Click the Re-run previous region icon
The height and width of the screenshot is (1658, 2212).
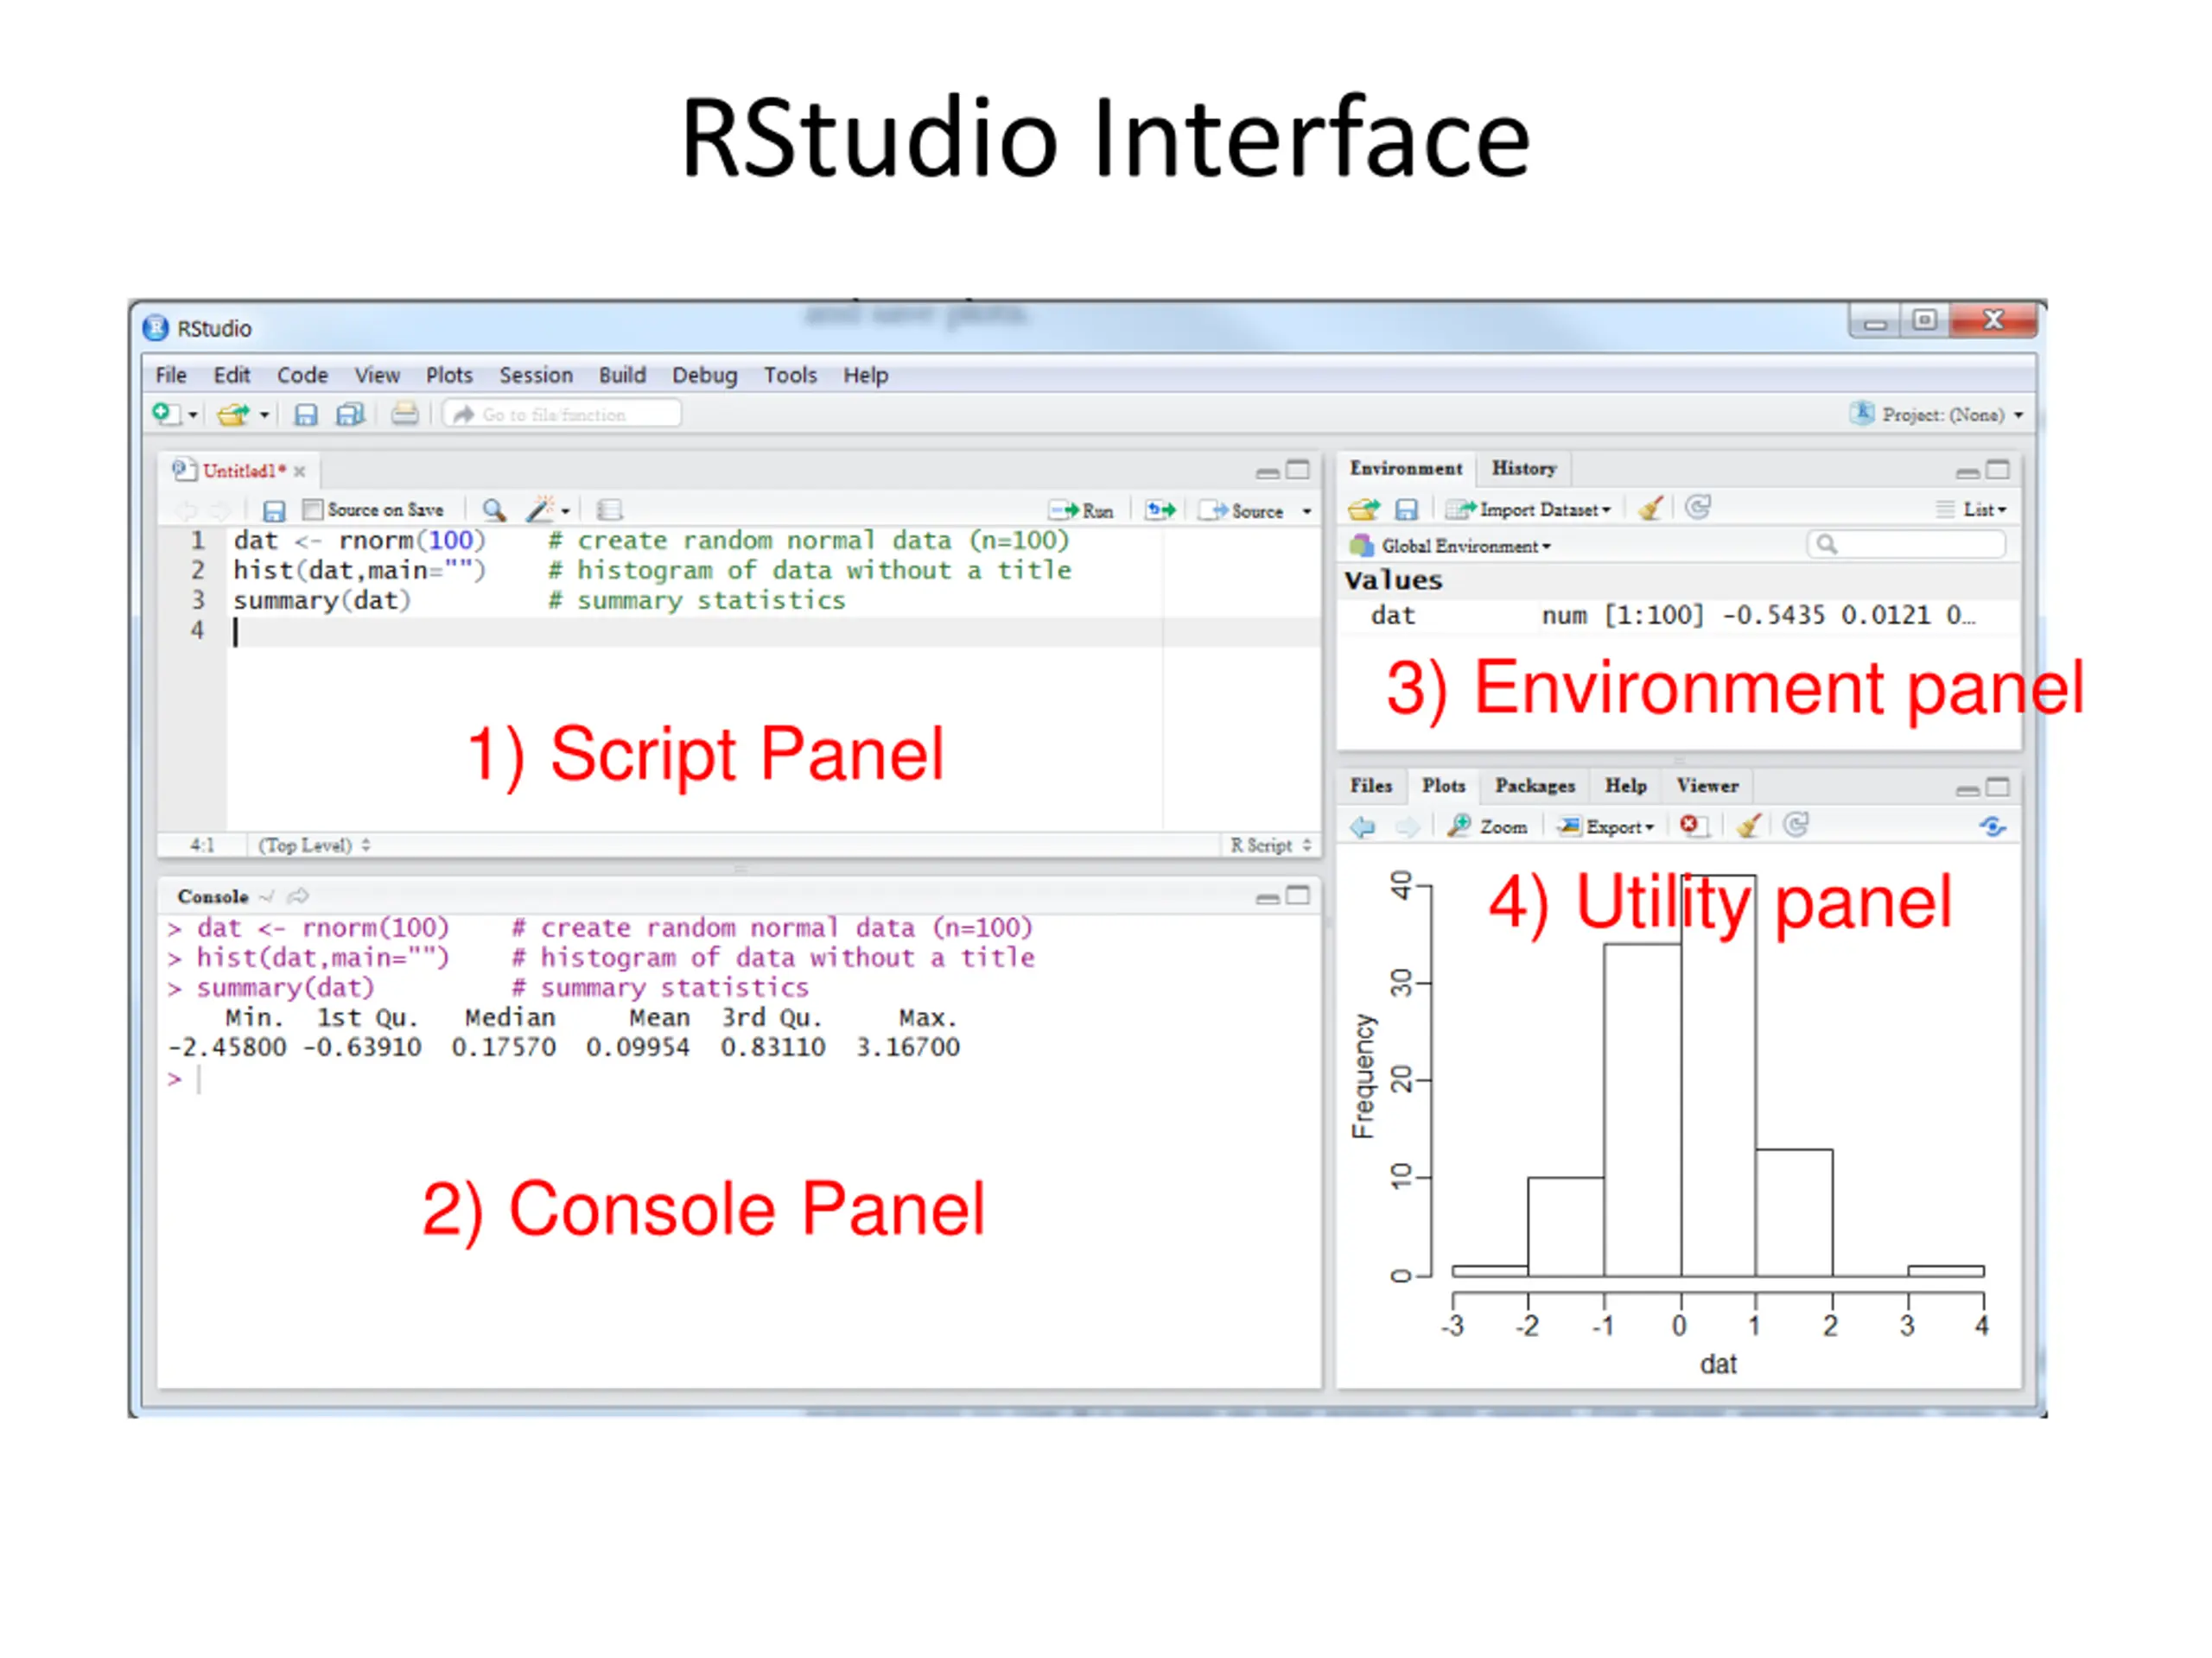pyautogui.click(x=1161, y=510)
